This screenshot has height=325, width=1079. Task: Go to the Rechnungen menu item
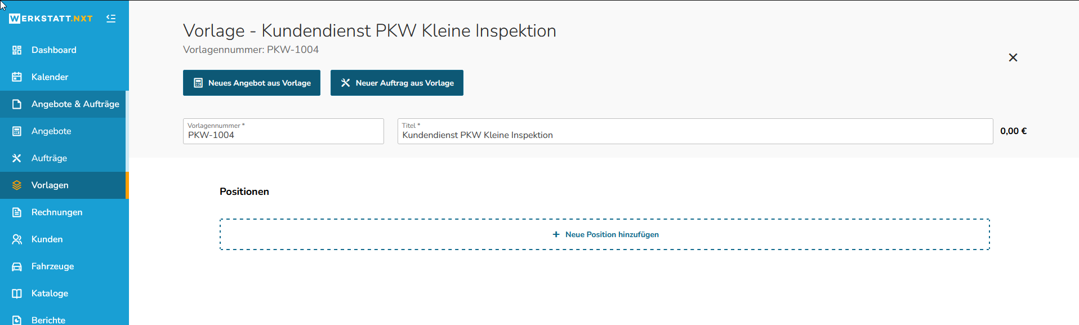coord(64,212)
